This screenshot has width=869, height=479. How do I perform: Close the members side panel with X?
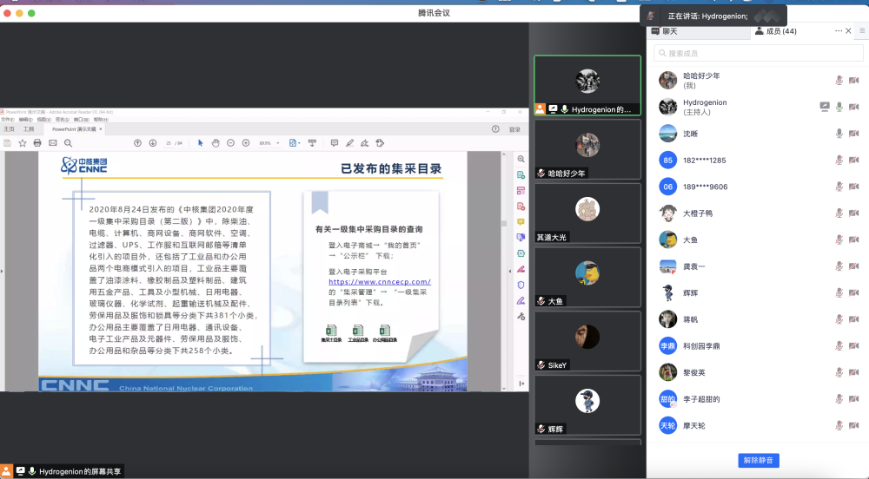pos(848,31)
